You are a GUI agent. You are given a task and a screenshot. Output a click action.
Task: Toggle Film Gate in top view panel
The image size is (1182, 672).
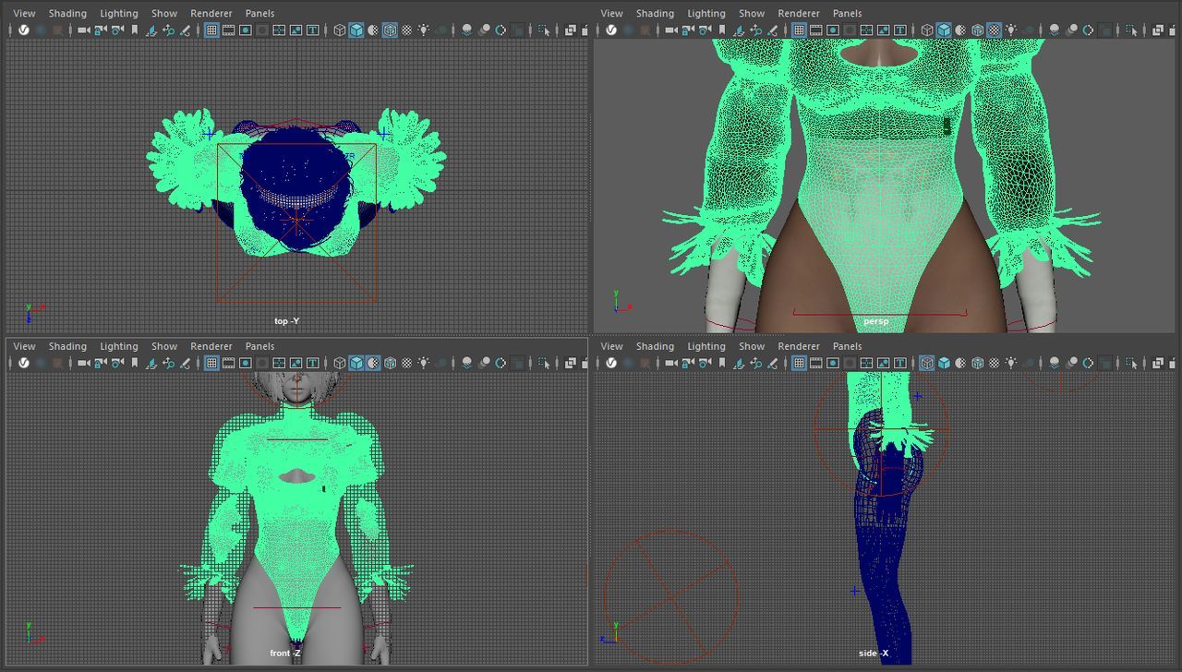(228, 30)
